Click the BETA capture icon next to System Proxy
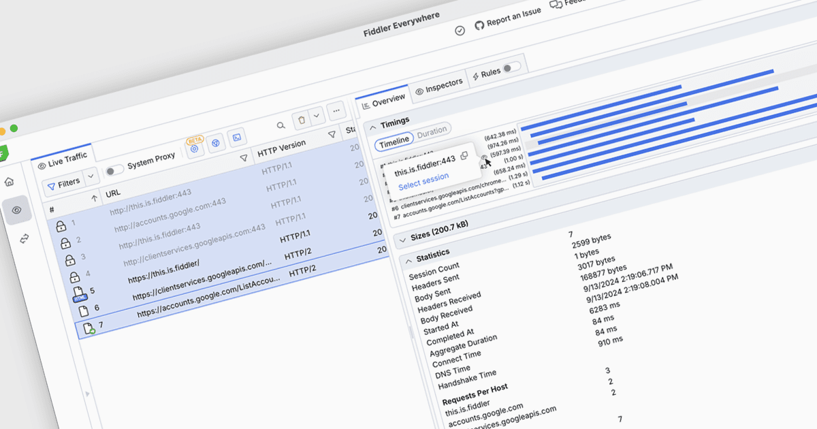 click(194, 148)
